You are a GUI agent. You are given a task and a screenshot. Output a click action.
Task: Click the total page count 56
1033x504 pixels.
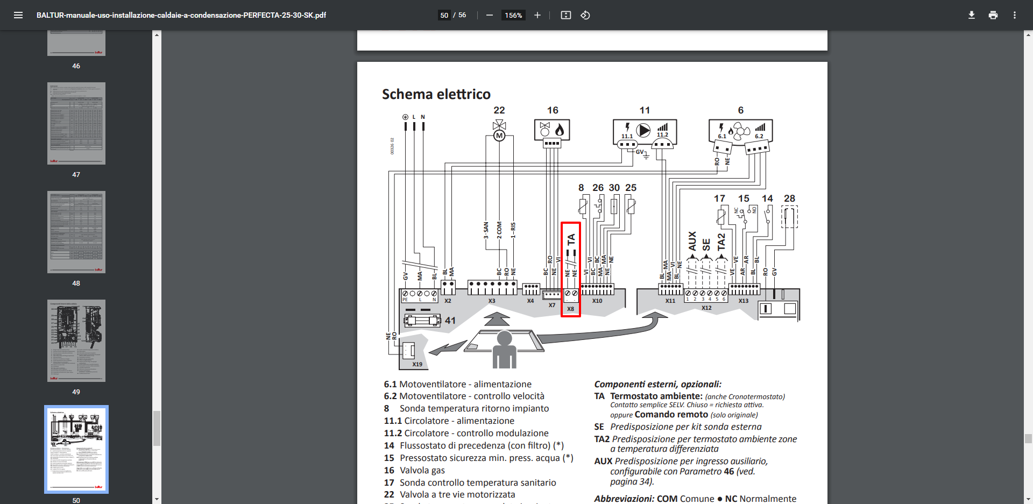462,15
